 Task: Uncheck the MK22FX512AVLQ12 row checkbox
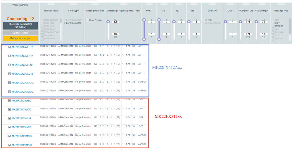pyautogui.click(x=9, y=74)
